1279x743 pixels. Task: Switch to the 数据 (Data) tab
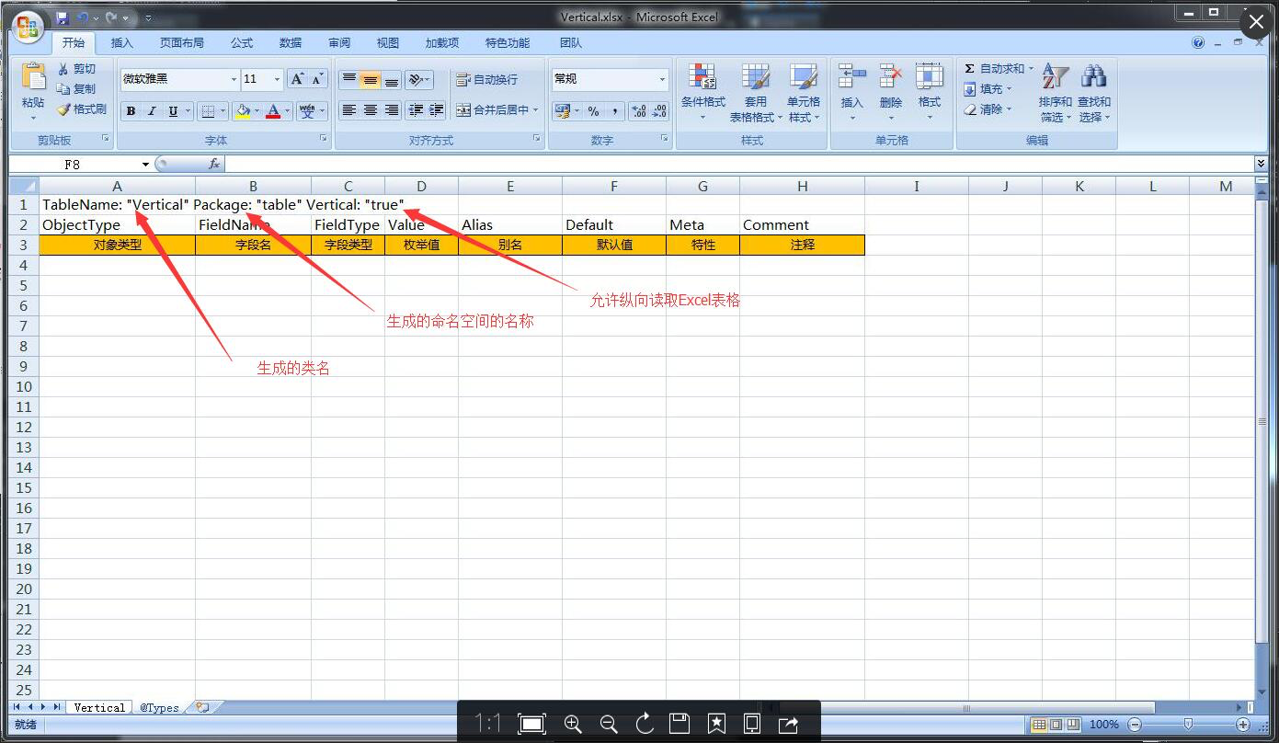(291, 42)
